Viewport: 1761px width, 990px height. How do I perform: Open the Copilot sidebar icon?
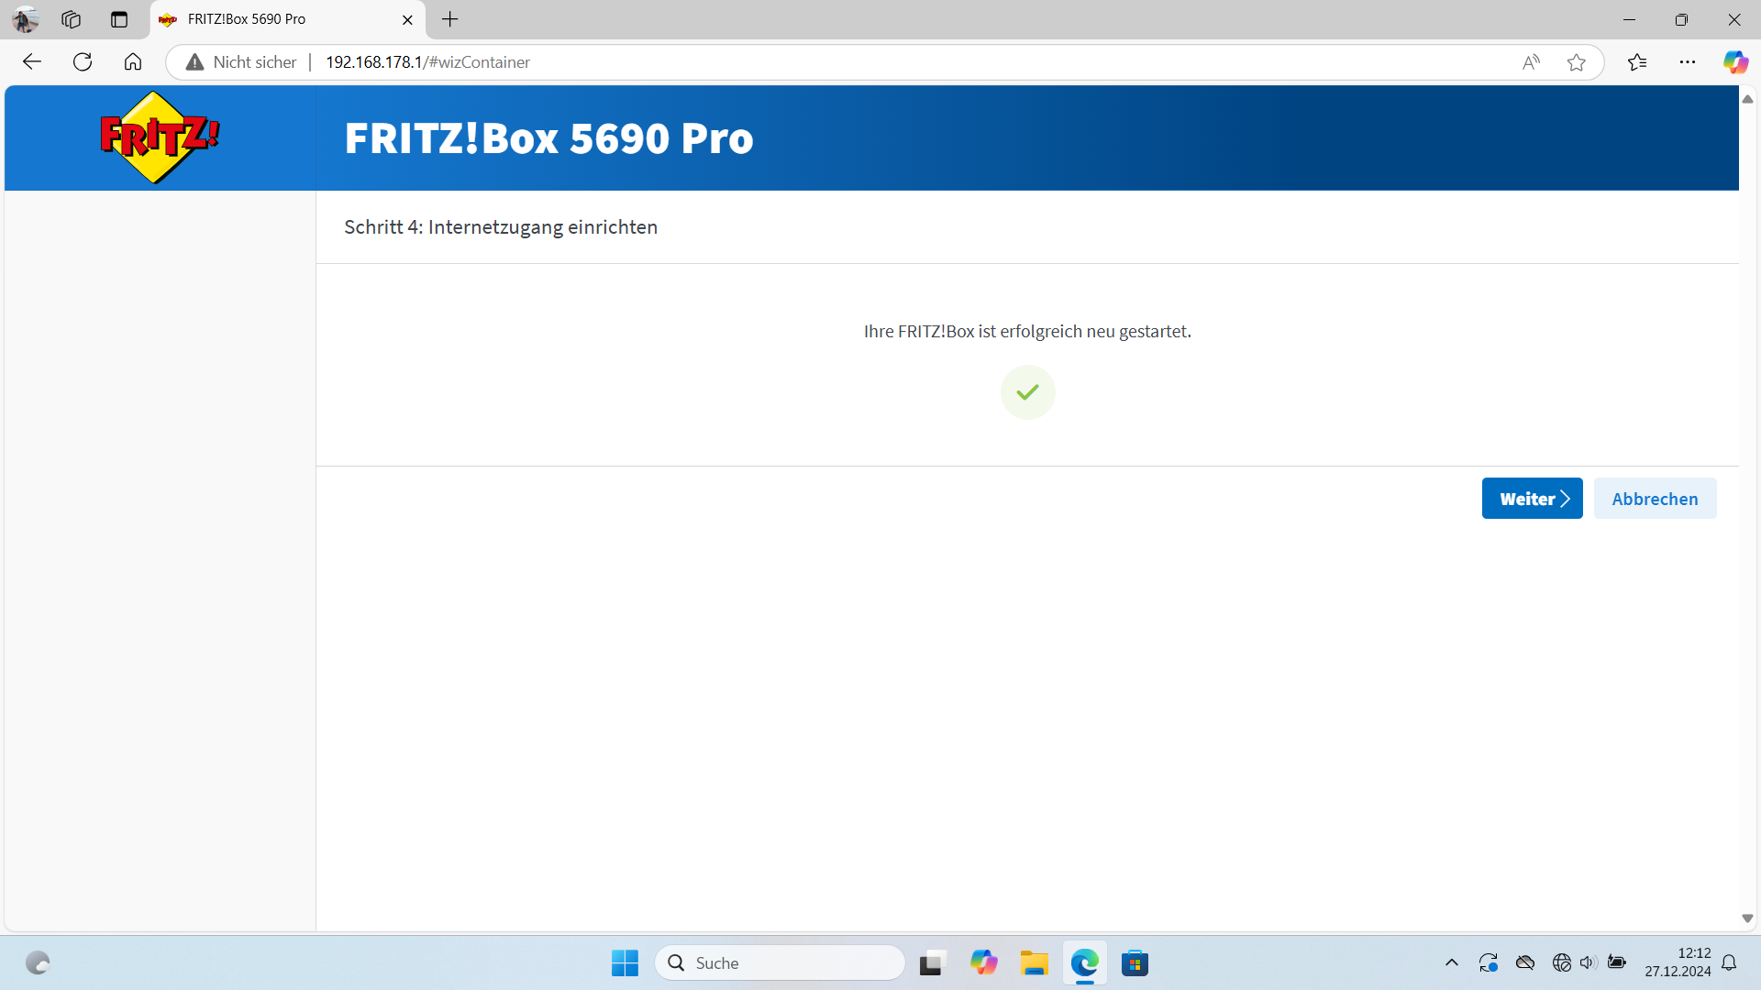pos(1735,61)
